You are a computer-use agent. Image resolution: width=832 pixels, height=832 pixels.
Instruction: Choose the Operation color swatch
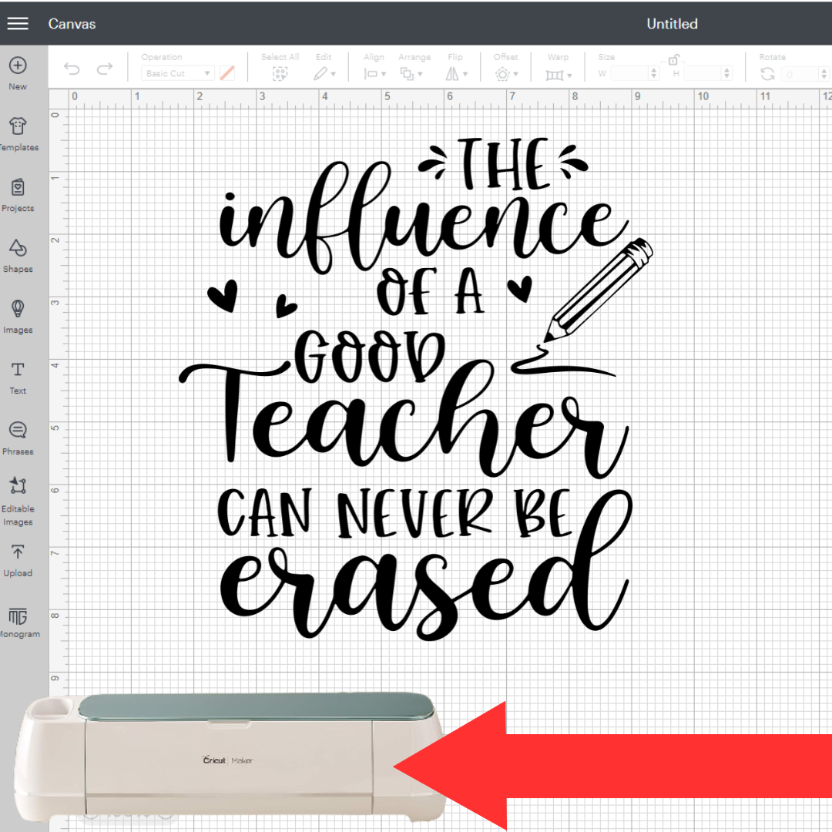(227, 73)
